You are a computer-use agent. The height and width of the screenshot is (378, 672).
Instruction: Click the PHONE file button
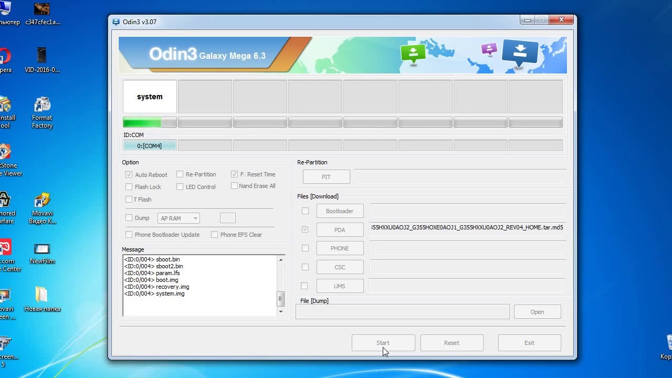[340, 248]
